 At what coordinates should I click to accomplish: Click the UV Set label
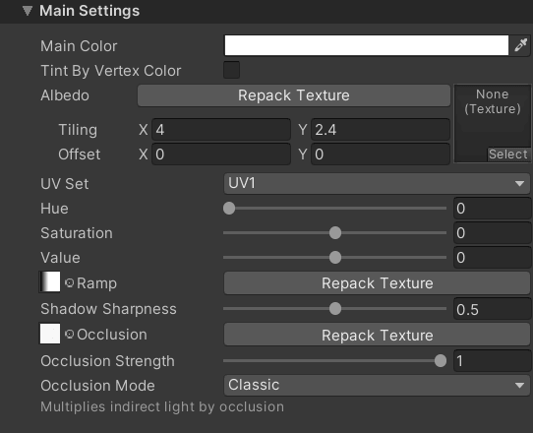pyautogui.click(x=65, y=184)
